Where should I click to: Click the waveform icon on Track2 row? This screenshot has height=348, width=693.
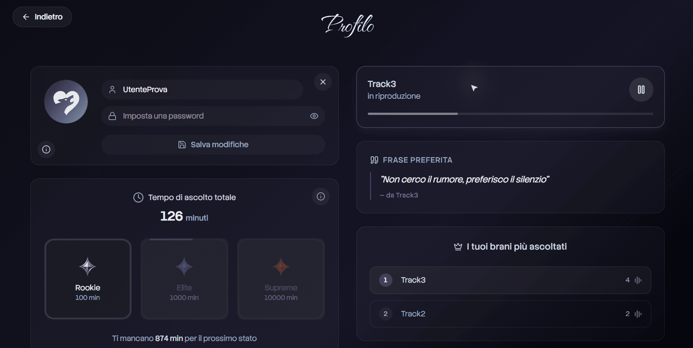click(x=638, y=314)
